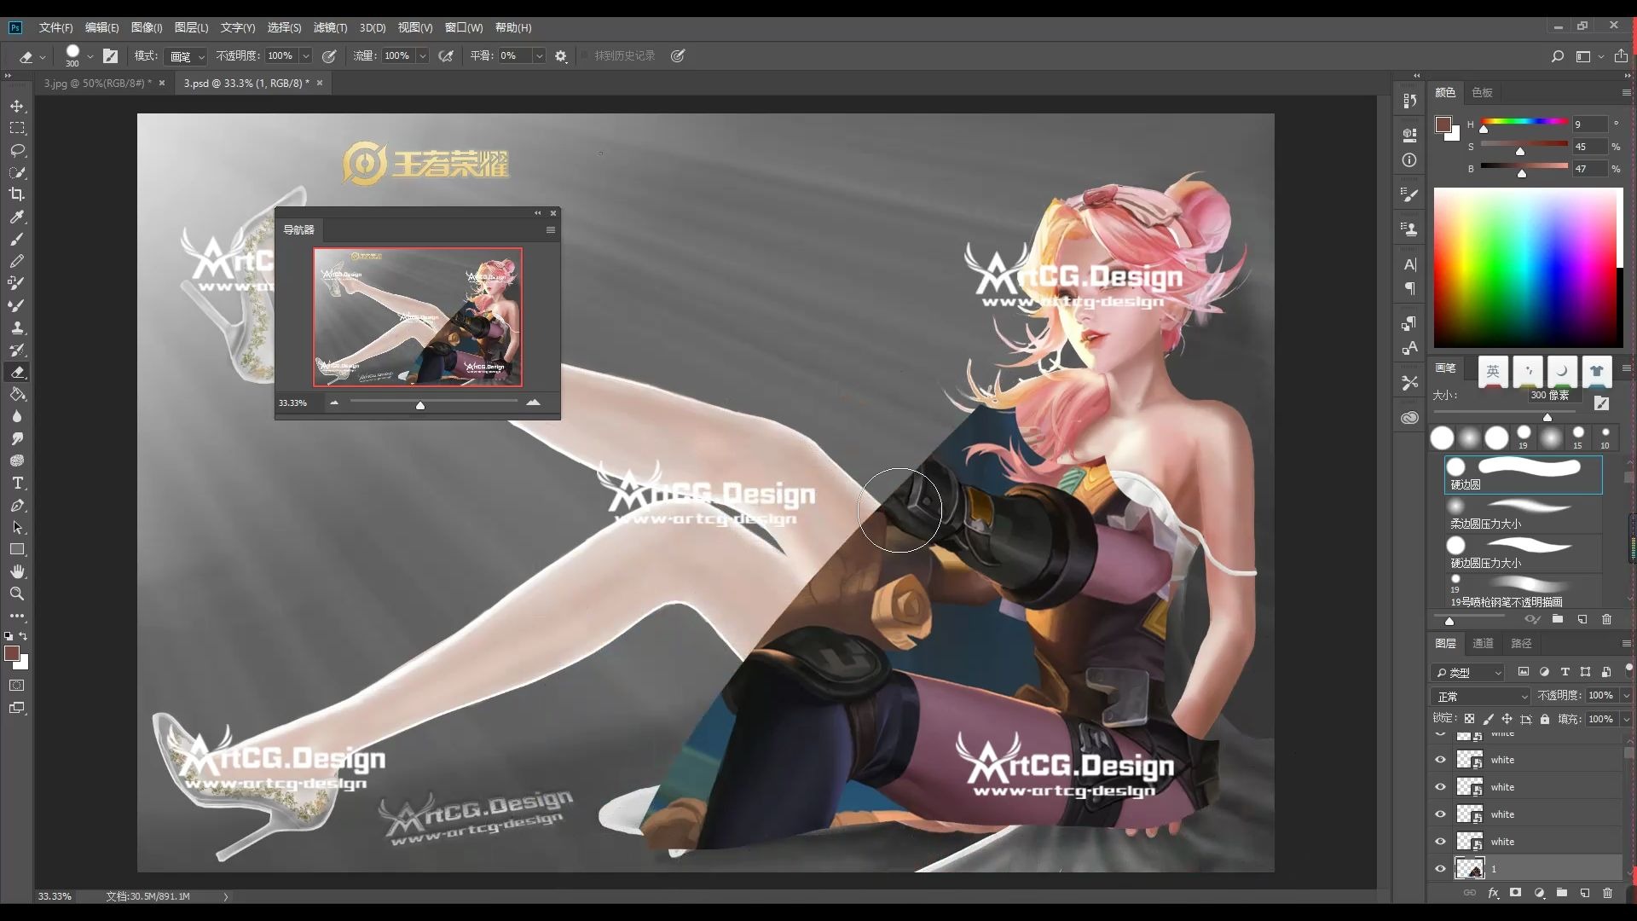Select the Lasso tool

click(x=17, y=150)
